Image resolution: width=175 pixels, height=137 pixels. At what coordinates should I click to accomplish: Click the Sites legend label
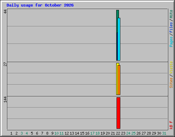point(171,83)
